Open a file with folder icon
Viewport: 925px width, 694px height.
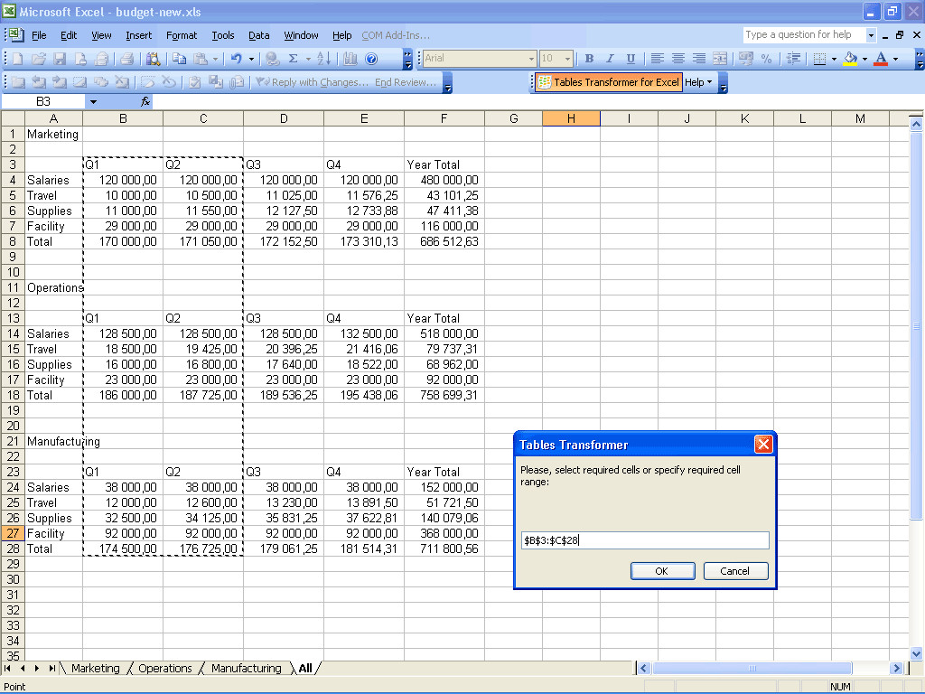[39, 59]
